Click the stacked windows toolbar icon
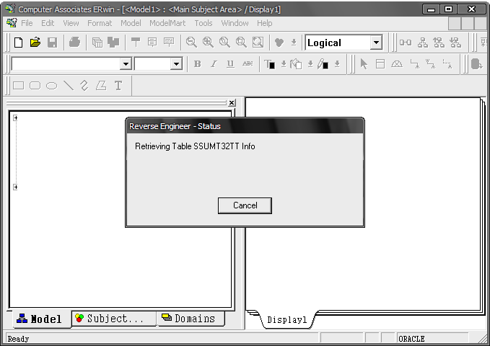The image size is (490, 346). pyautogui.click(x=97, y=42)
